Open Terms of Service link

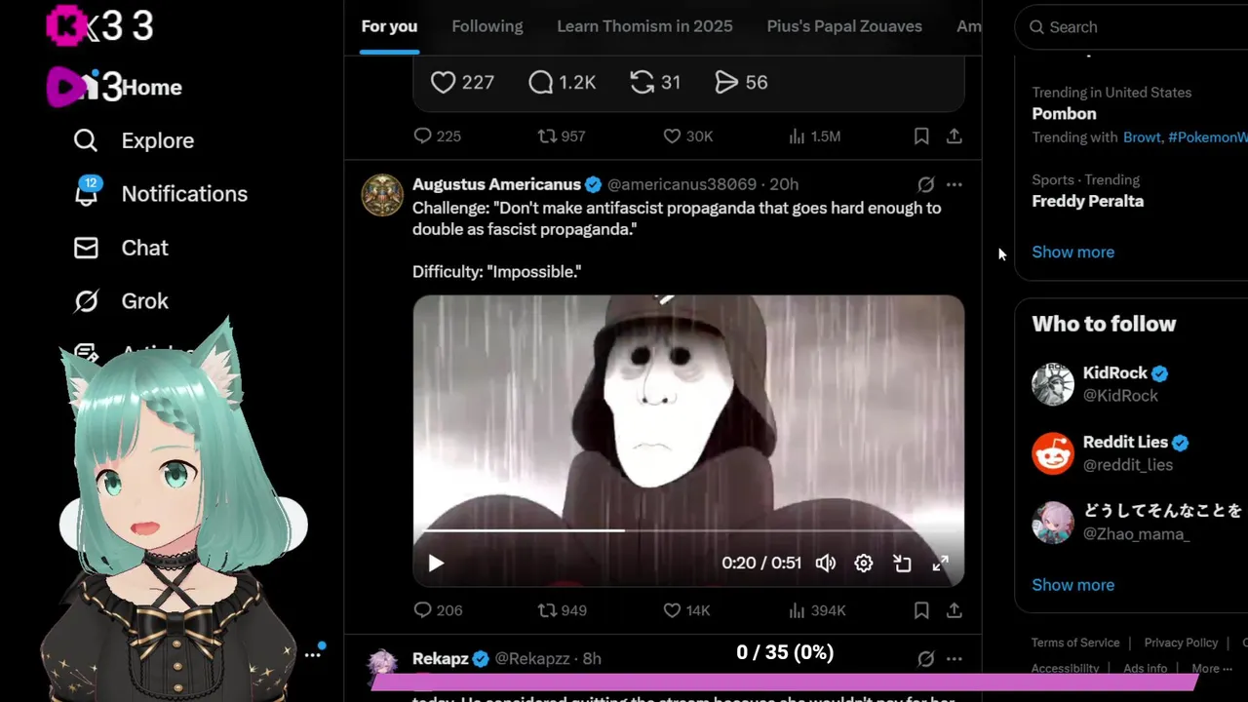coord(1075,643)
